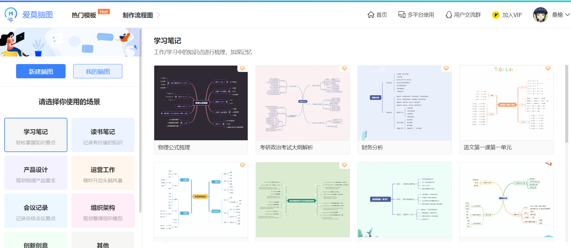Click VIP diamond icon on 财务分析 card
This screenshot has height=248, width=571.
446,68
